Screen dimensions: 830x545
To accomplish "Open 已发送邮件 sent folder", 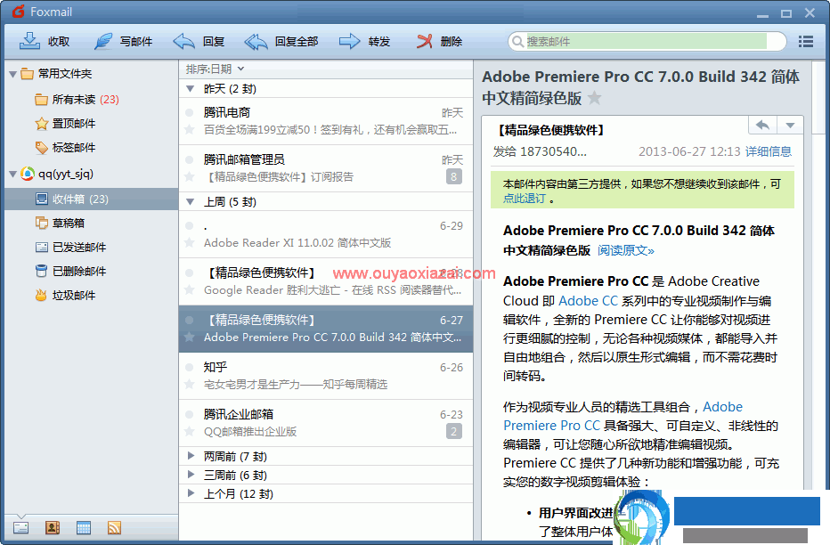I will 70,247.
